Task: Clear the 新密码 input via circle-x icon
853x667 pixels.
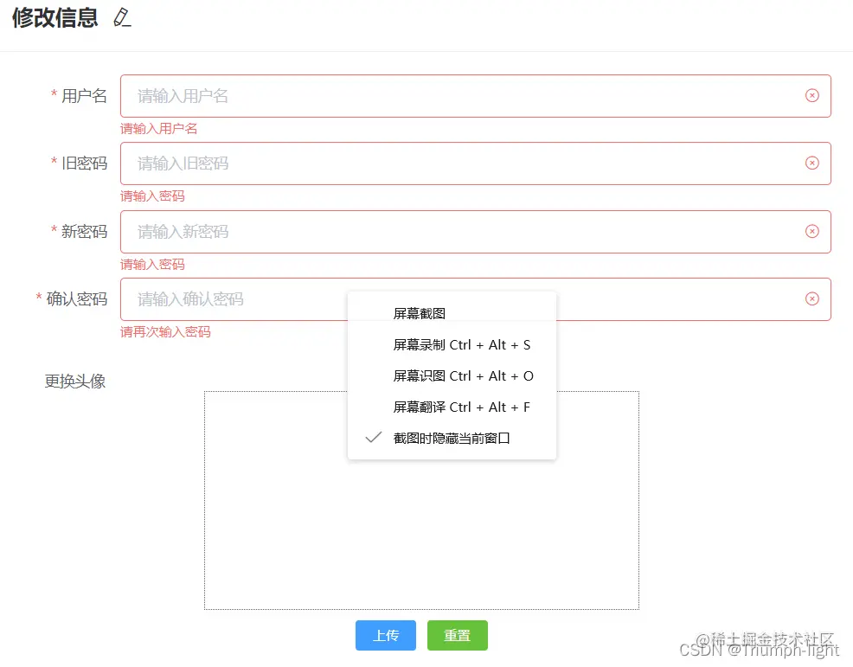Action: (x=811, y=231)
